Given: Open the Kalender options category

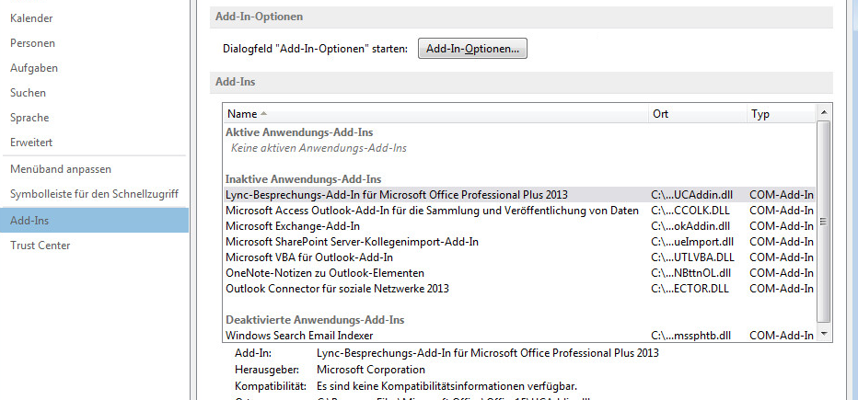Looking at the screenshot, I should (x=31, y=18).
